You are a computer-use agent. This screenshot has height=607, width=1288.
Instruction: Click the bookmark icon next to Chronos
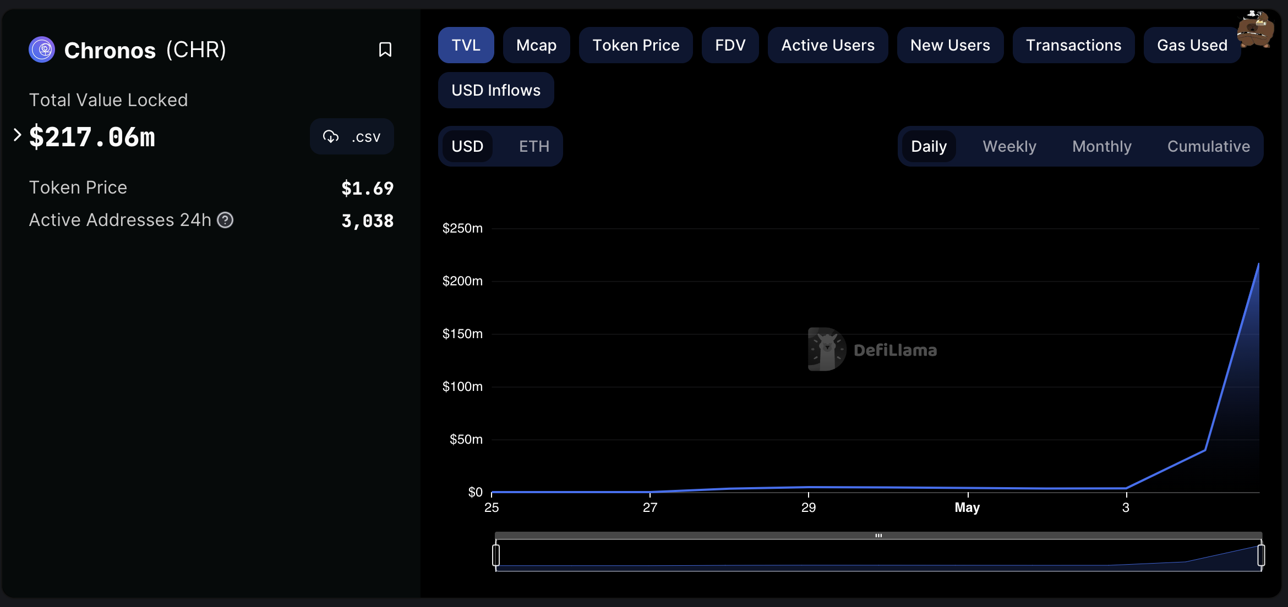coord(385,49)
